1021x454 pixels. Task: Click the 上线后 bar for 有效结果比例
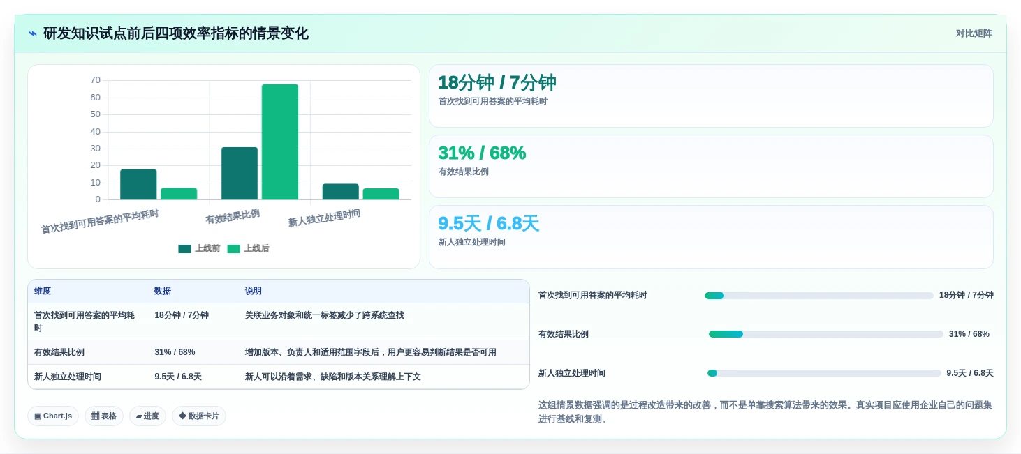[280, 142]
